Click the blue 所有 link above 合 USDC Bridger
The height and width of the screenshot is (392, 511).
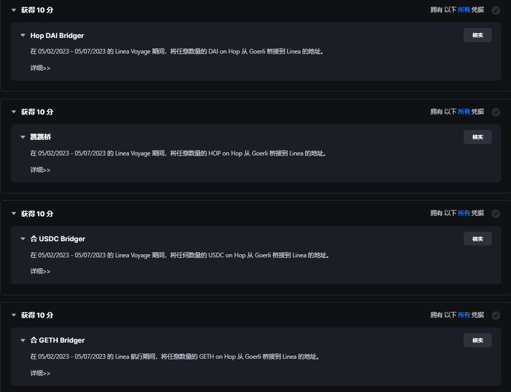click(x=464, y=213)
